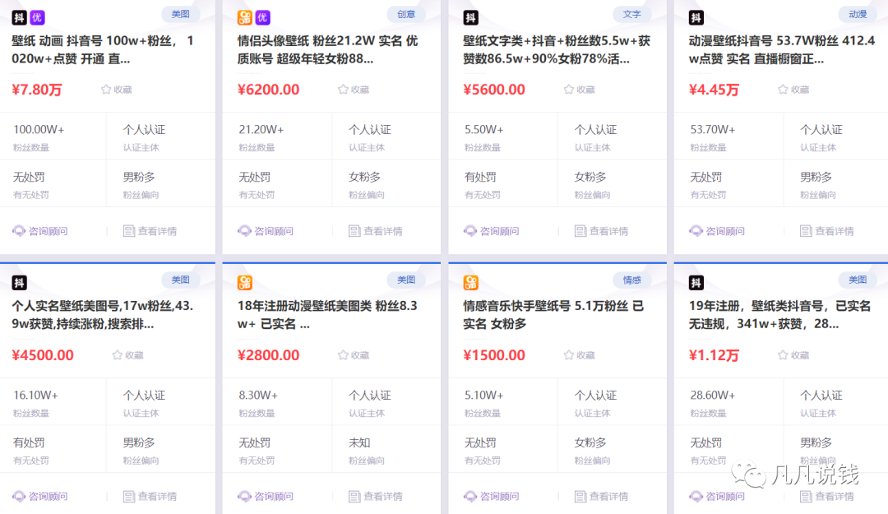Open 查看详情 for the ¥7.80万 listing
This screenshot has height=514, width=888.
pos(150,231)
